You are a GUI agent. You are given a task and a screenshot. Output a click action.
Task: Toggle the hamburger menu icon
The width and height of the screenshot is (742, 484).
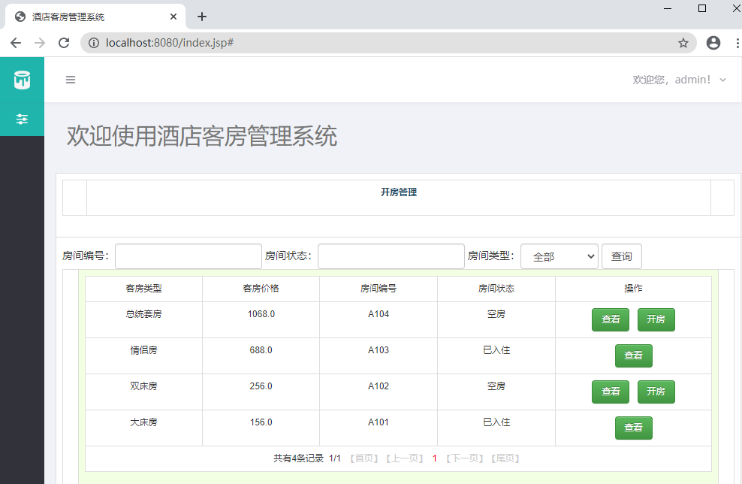pos(71,80)
